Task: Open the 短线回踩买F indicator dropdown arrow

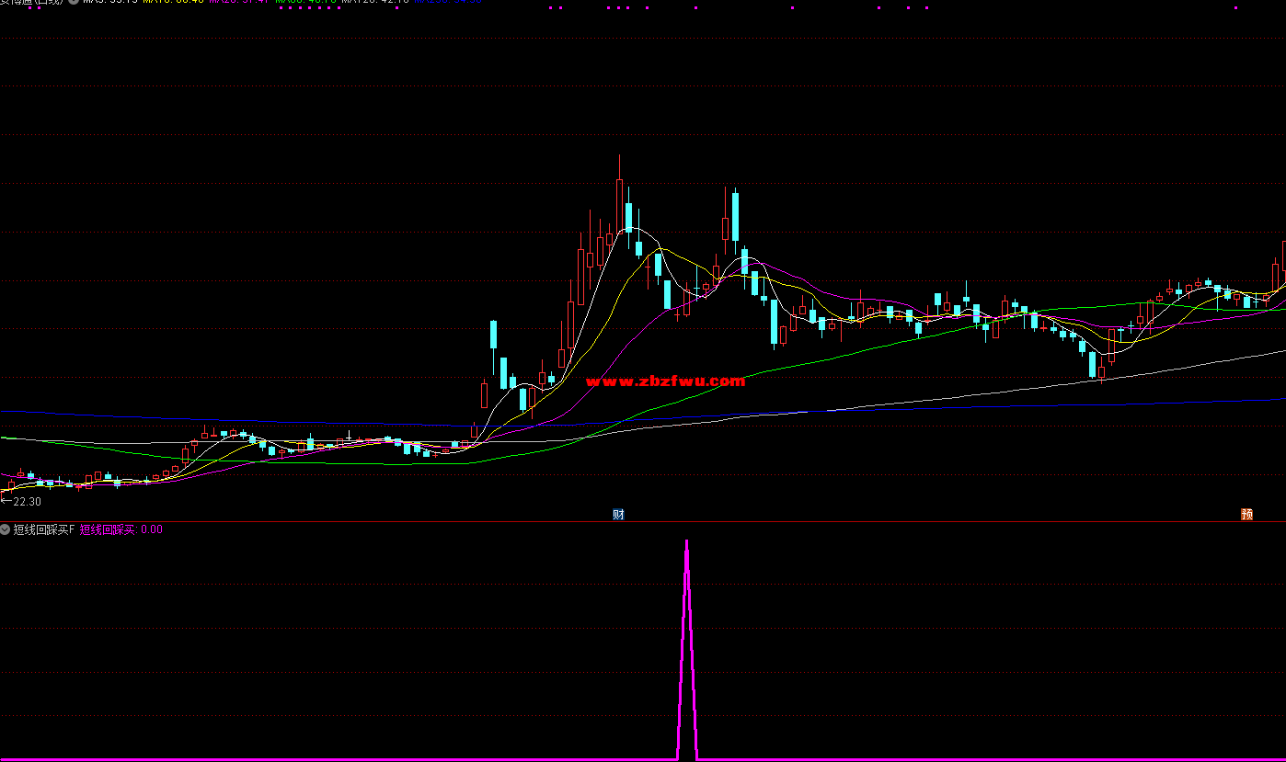Action: click(x=6, y=529)
